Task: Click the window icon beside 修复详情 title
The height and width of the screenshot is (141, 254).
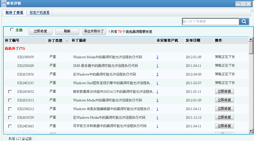Action: pos(4,4)
